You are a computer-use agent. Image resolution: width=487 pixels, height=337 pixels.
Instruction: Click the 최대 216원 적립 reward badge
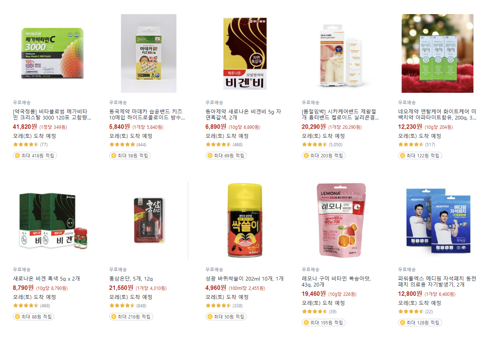[x=131, y=317]
